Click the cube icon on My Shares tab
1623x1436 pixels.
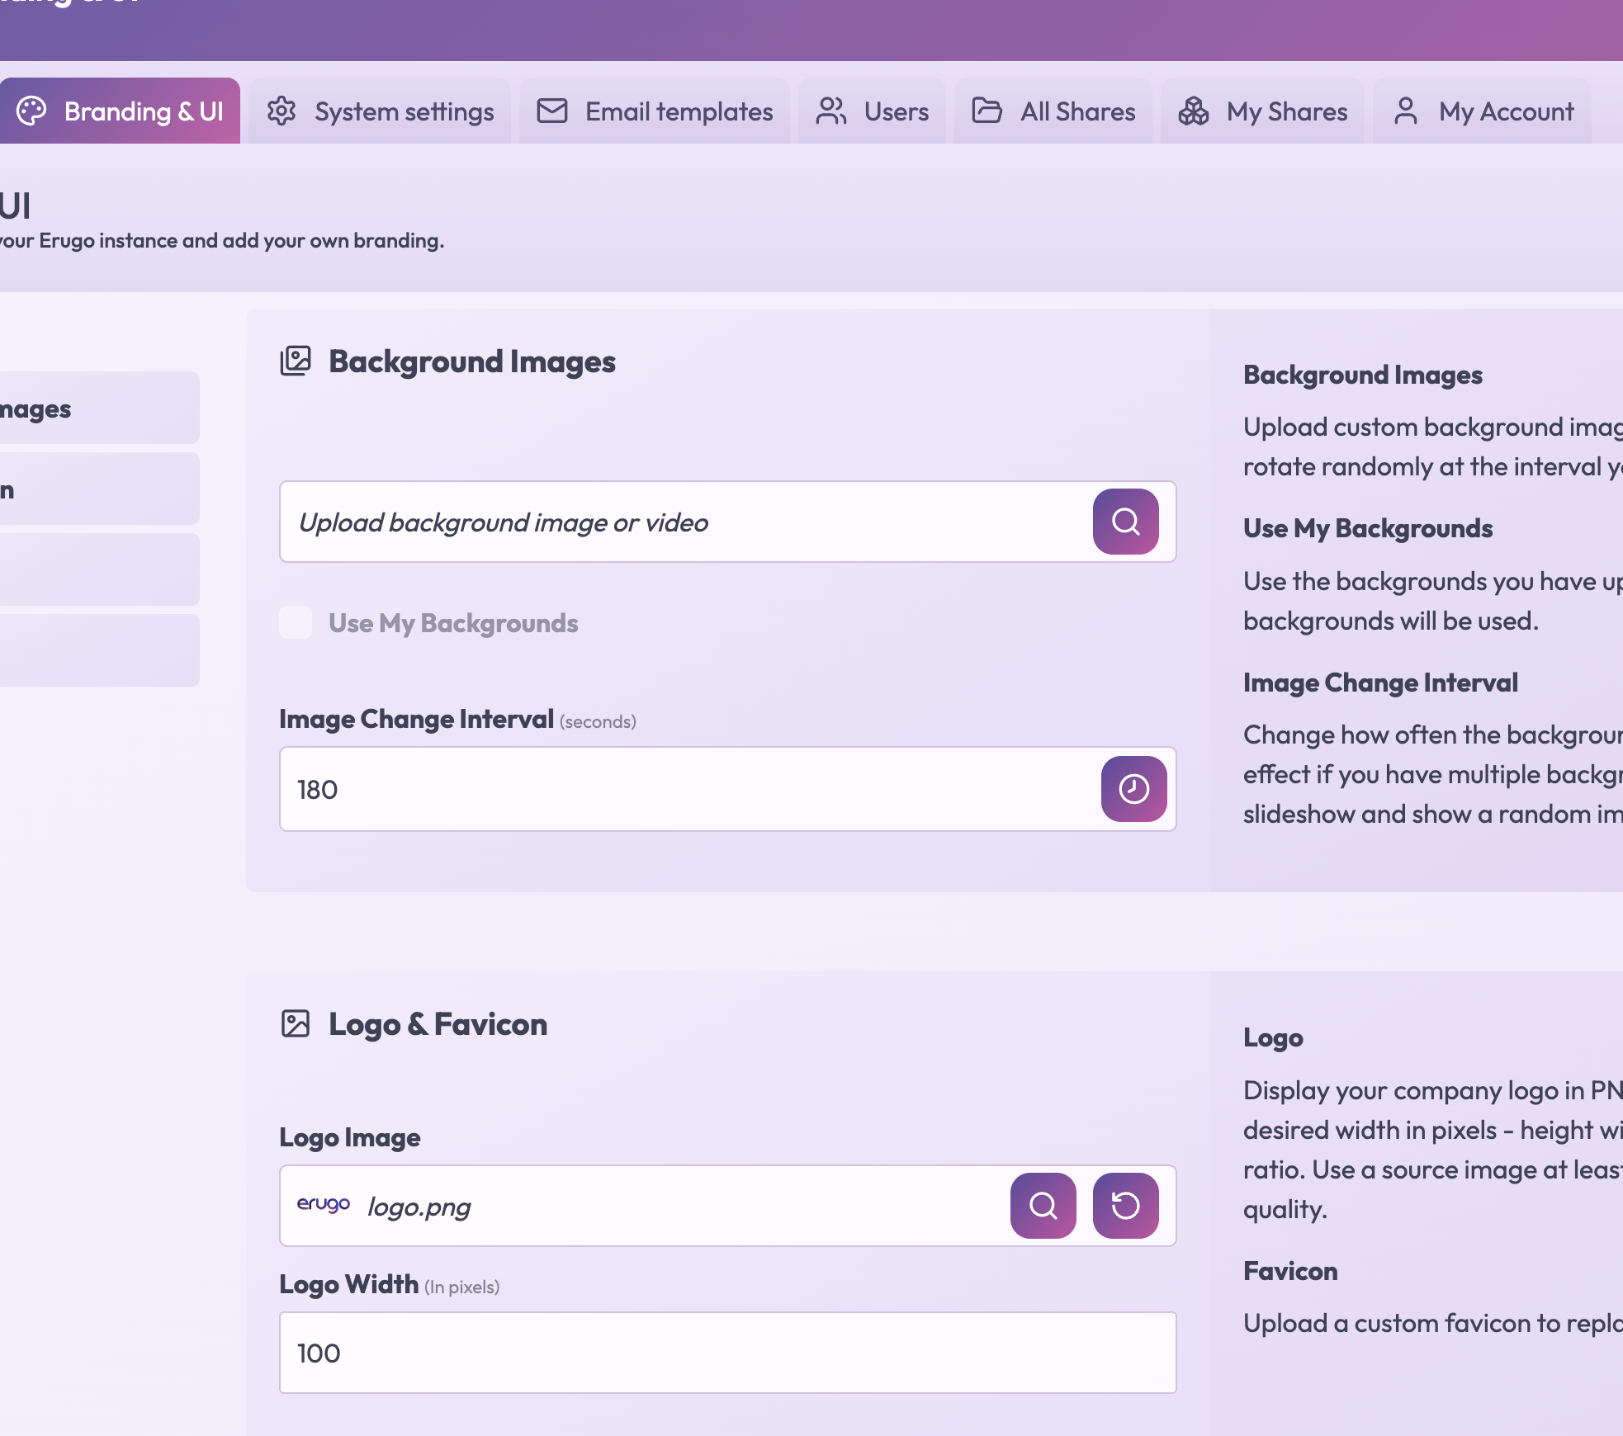click(1192, 110)
